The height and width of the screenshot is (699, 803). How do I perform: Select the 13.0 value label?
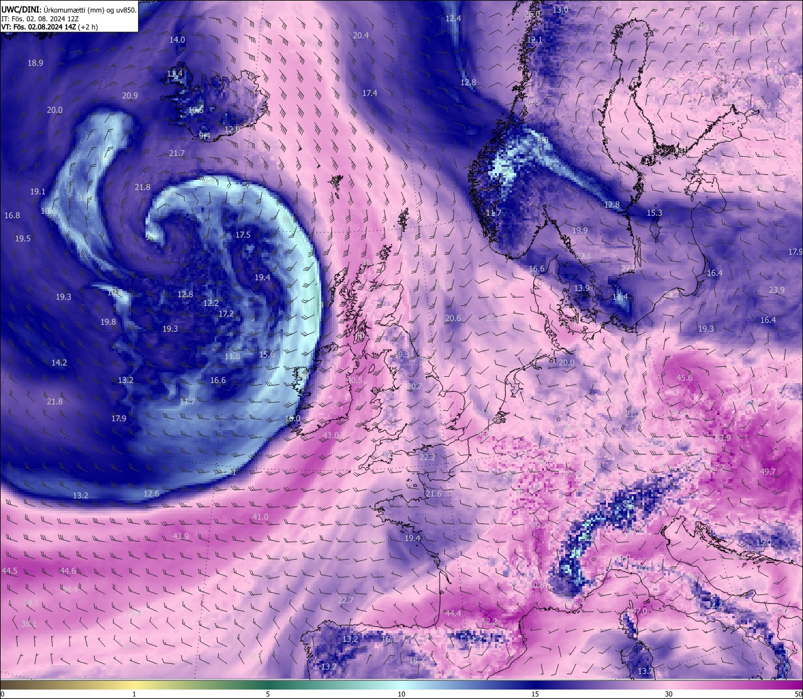(x=560, y=9)
